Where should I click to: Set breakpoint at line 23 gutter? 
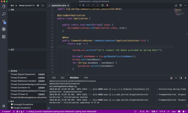49,50
